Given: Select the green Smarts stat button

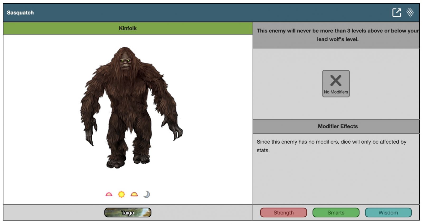Looking at the screenshot, I should pyautogui.click(x=336, y=213).
